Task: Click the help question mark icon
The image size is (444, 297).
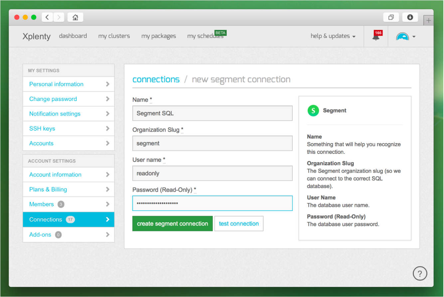Action: click(x=420, y=274)
